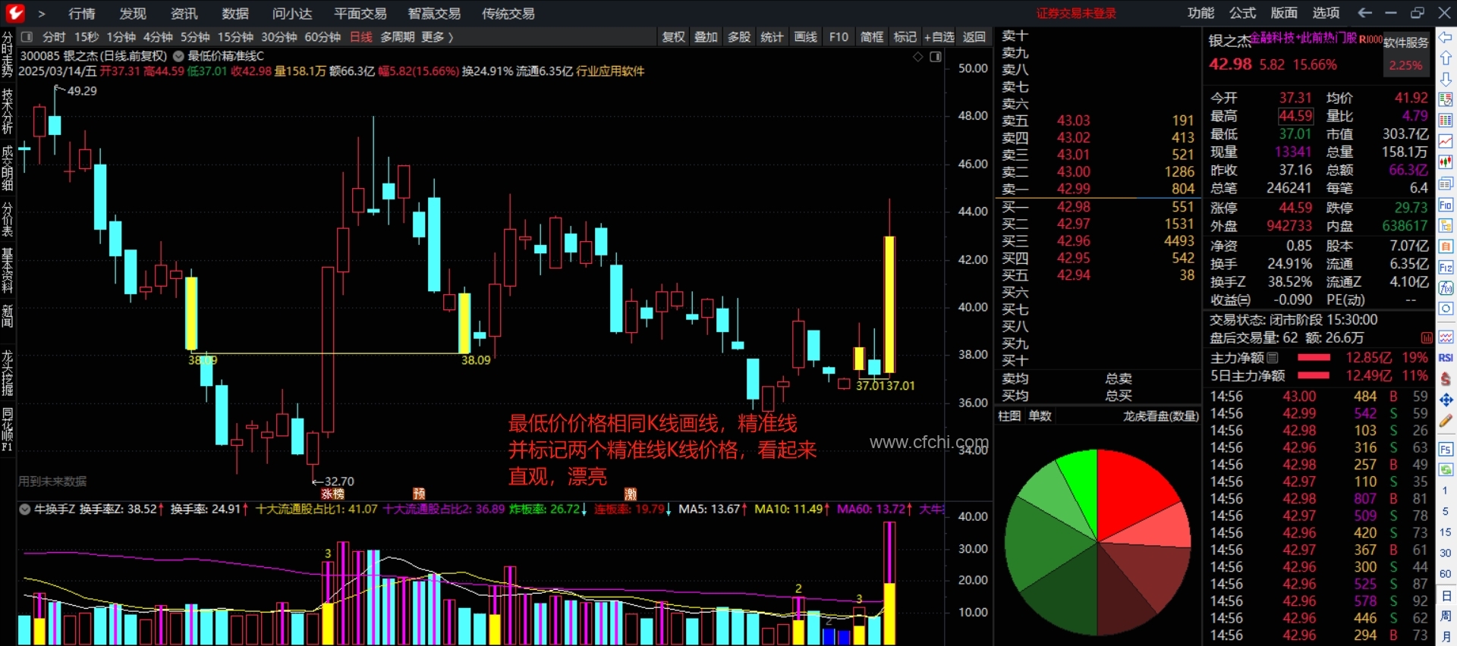The image size is (1457, 646).
Task: Switch to the 单数 tab
Action: (x=1040, y=416)
